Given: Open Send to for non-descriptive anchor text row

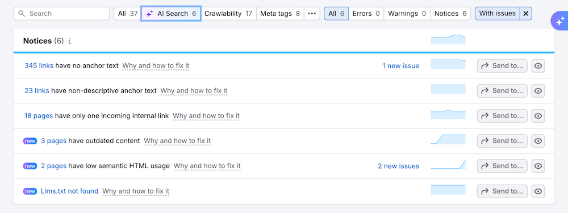Looking at the screenshot, I should [x=502, y=91].
